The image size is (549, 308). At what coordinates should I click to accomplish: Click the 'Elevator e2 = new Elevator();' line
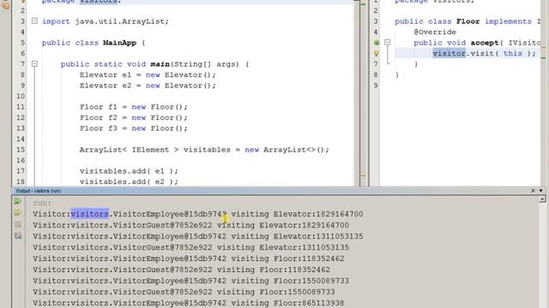(148, 86)
